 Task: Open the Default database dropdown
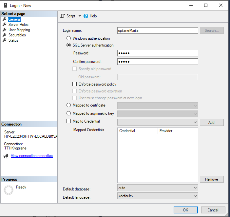click(158, 188)
